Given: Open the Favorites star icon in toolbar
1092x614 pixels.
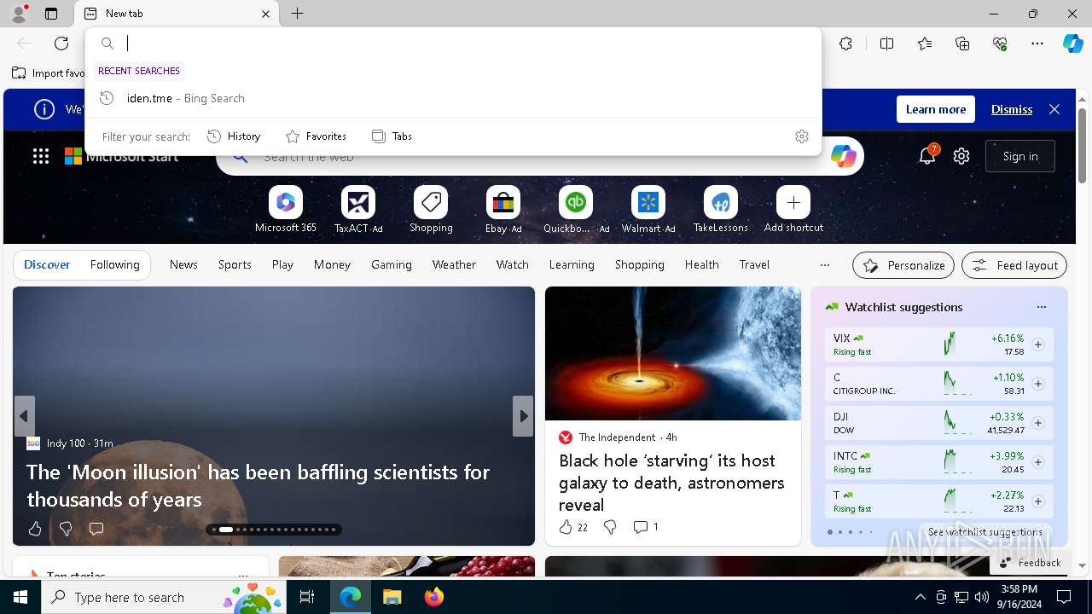Looking at the screenshot, I should coord(925,43).
